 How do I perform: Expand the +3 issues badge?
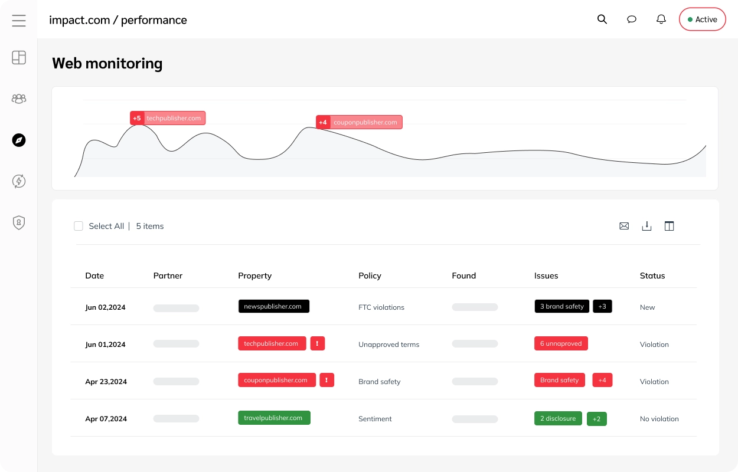pyautogui.click(x=602, y=306)
